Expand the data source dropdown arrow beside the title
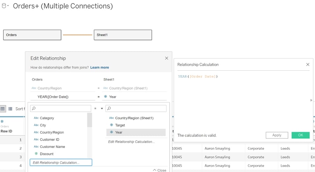315x172 pixels. point(8,6)
